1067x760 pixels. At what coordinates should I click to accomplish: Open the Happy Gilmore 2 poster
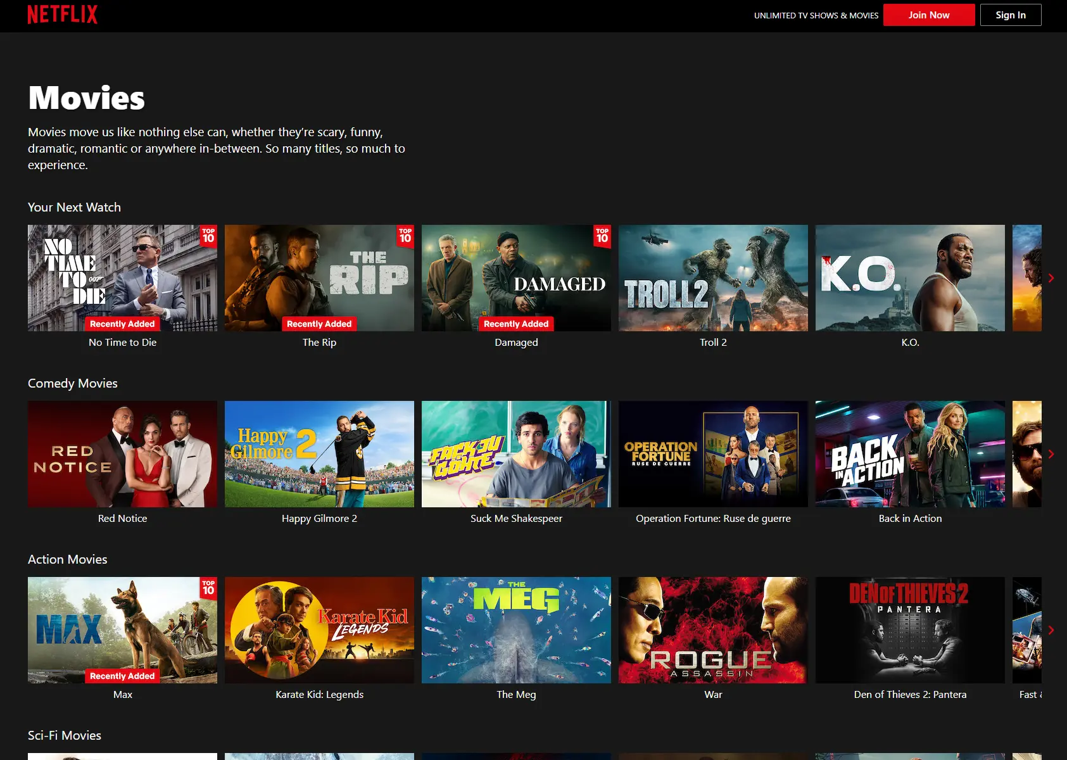point(319,454)
